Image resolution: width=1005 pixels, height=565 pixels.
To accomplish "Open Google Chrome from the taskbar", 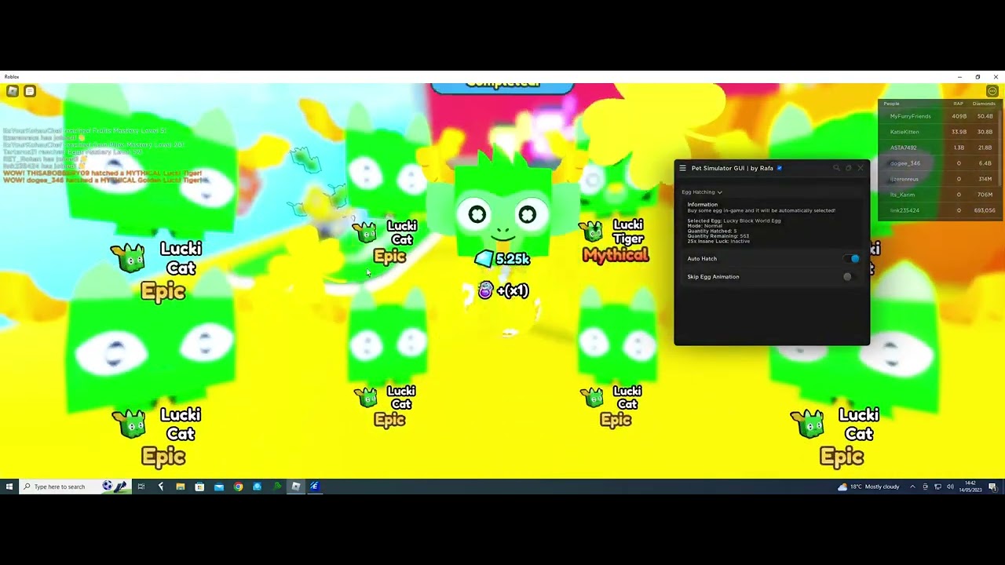I will tap(238, 487).
